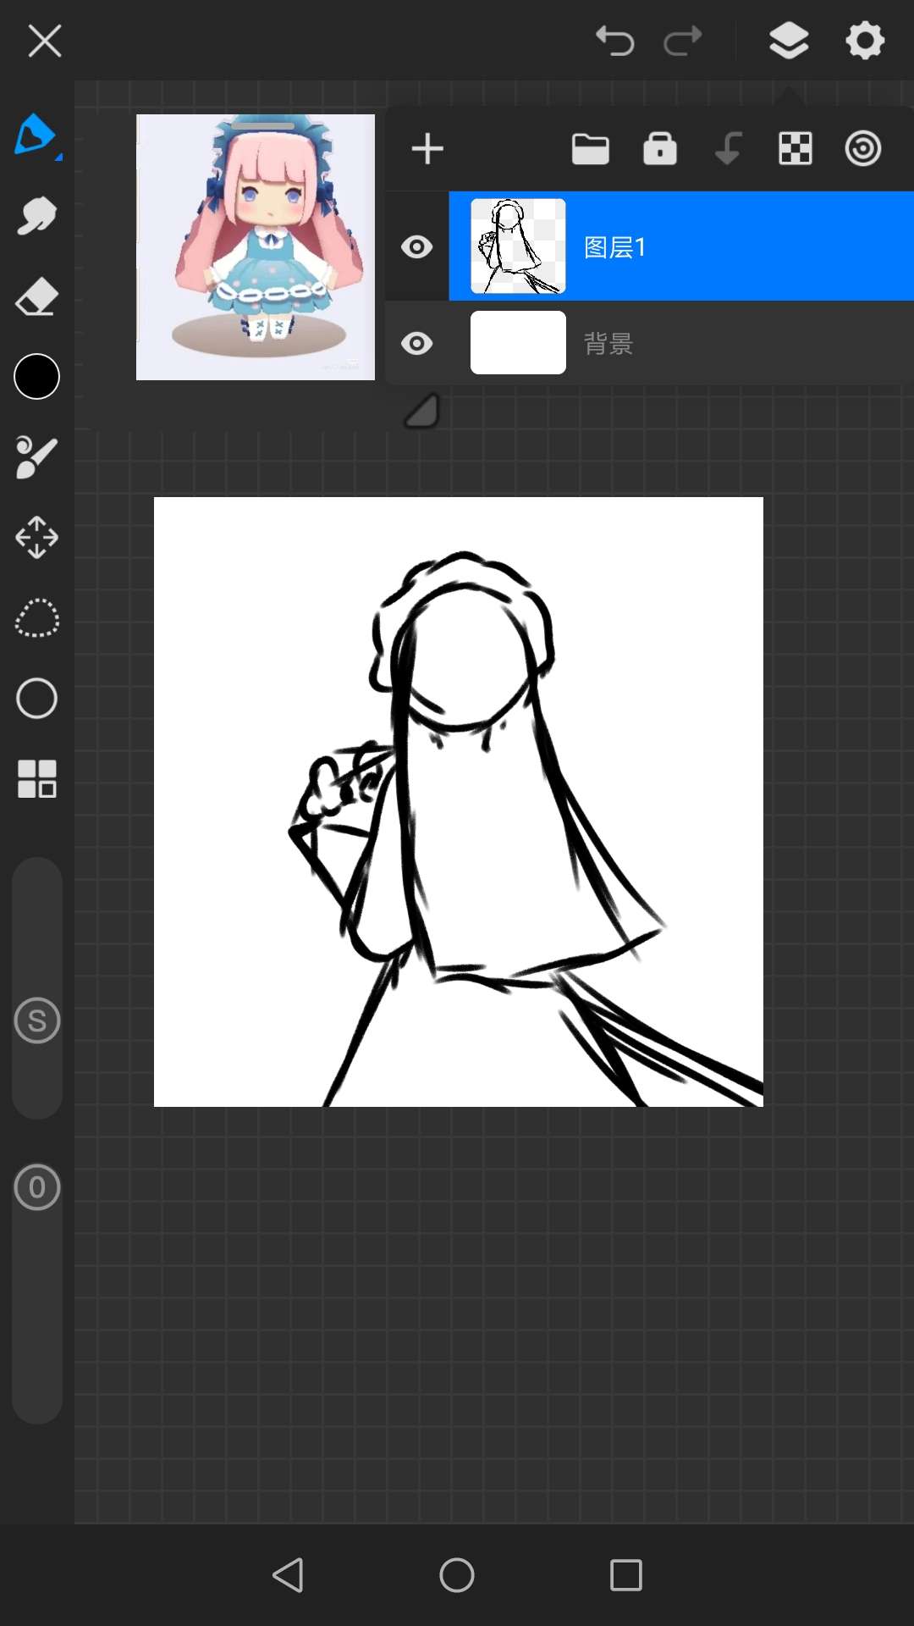Hide the 背景 background layer

tap(416, 343)
